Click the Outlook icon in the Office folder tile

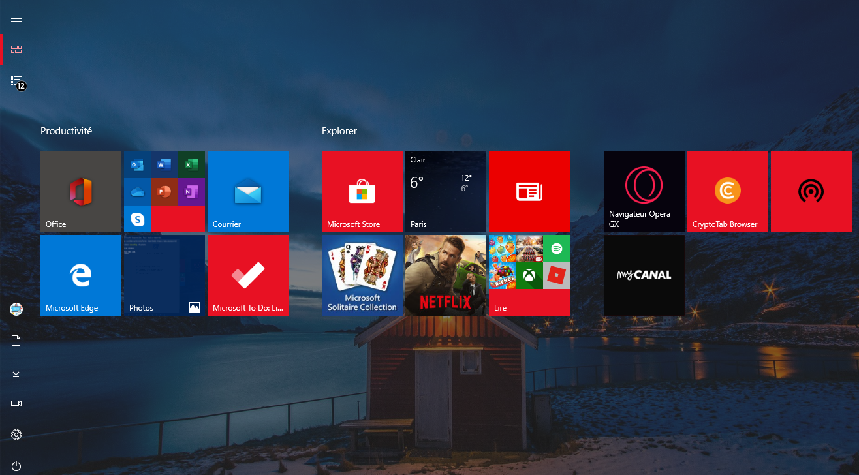pyautogui.click(x=137, y=164)
